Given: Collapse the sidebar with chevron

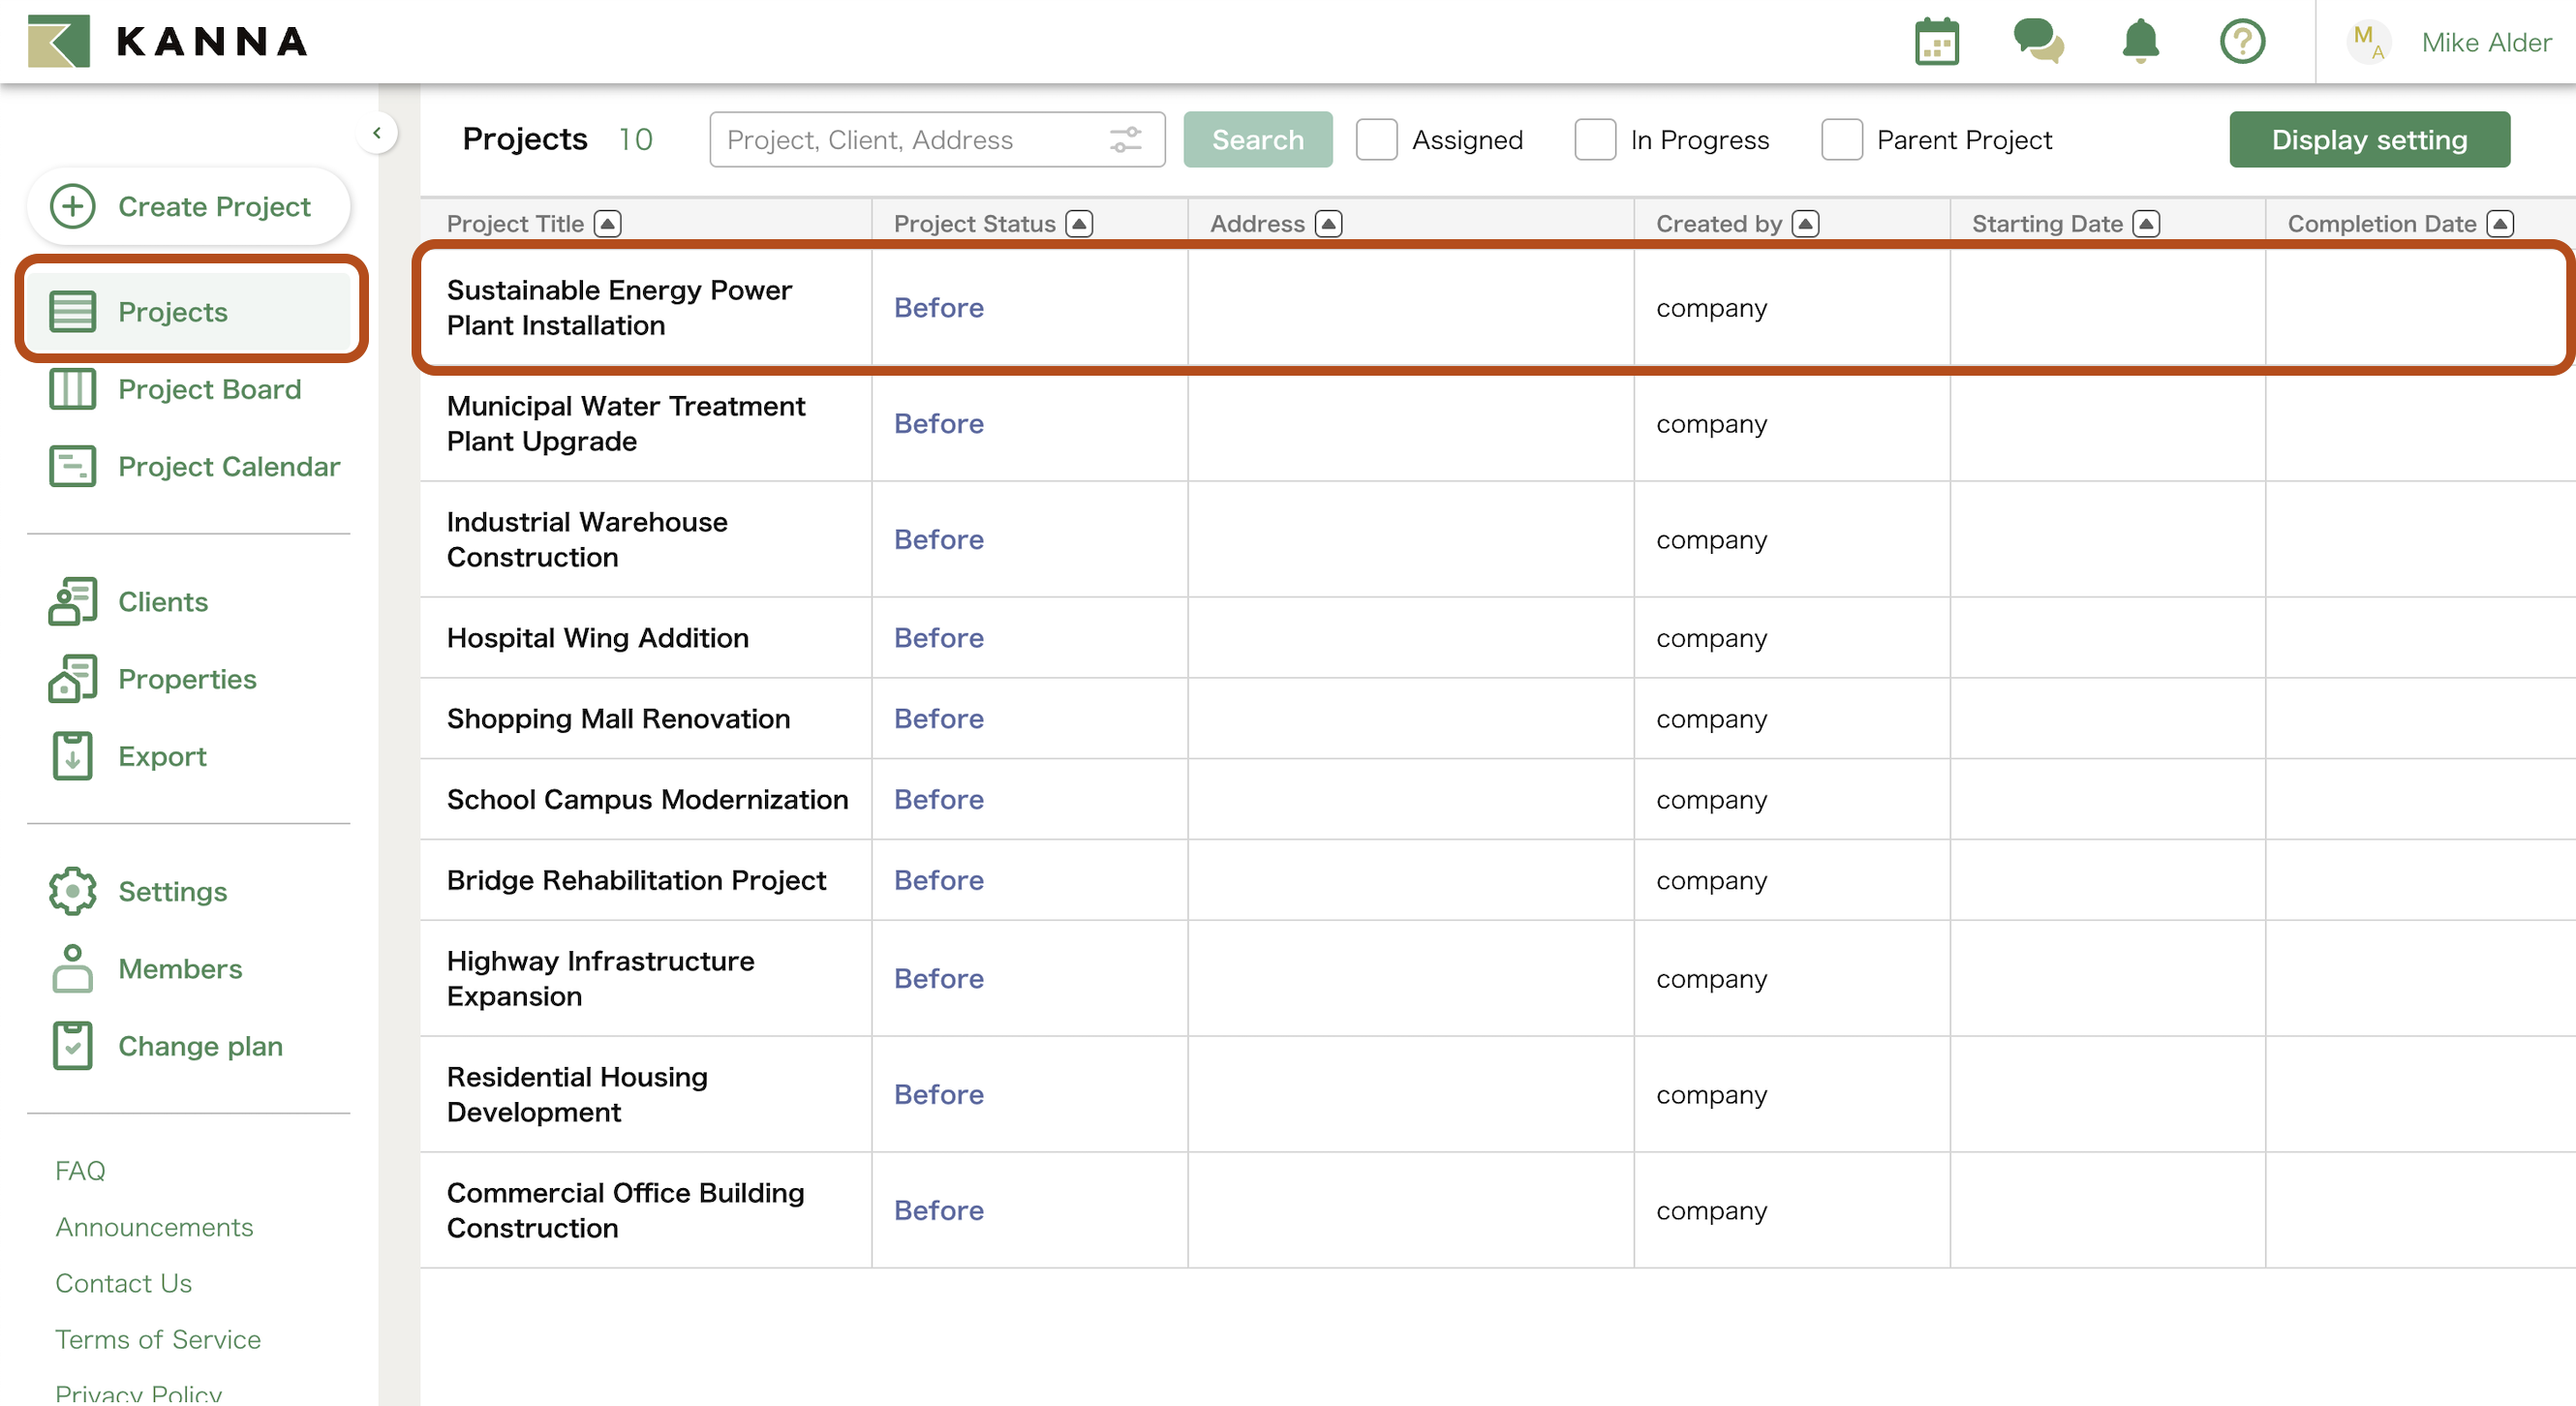Looking at the screenshot, I should coord(377,133).
